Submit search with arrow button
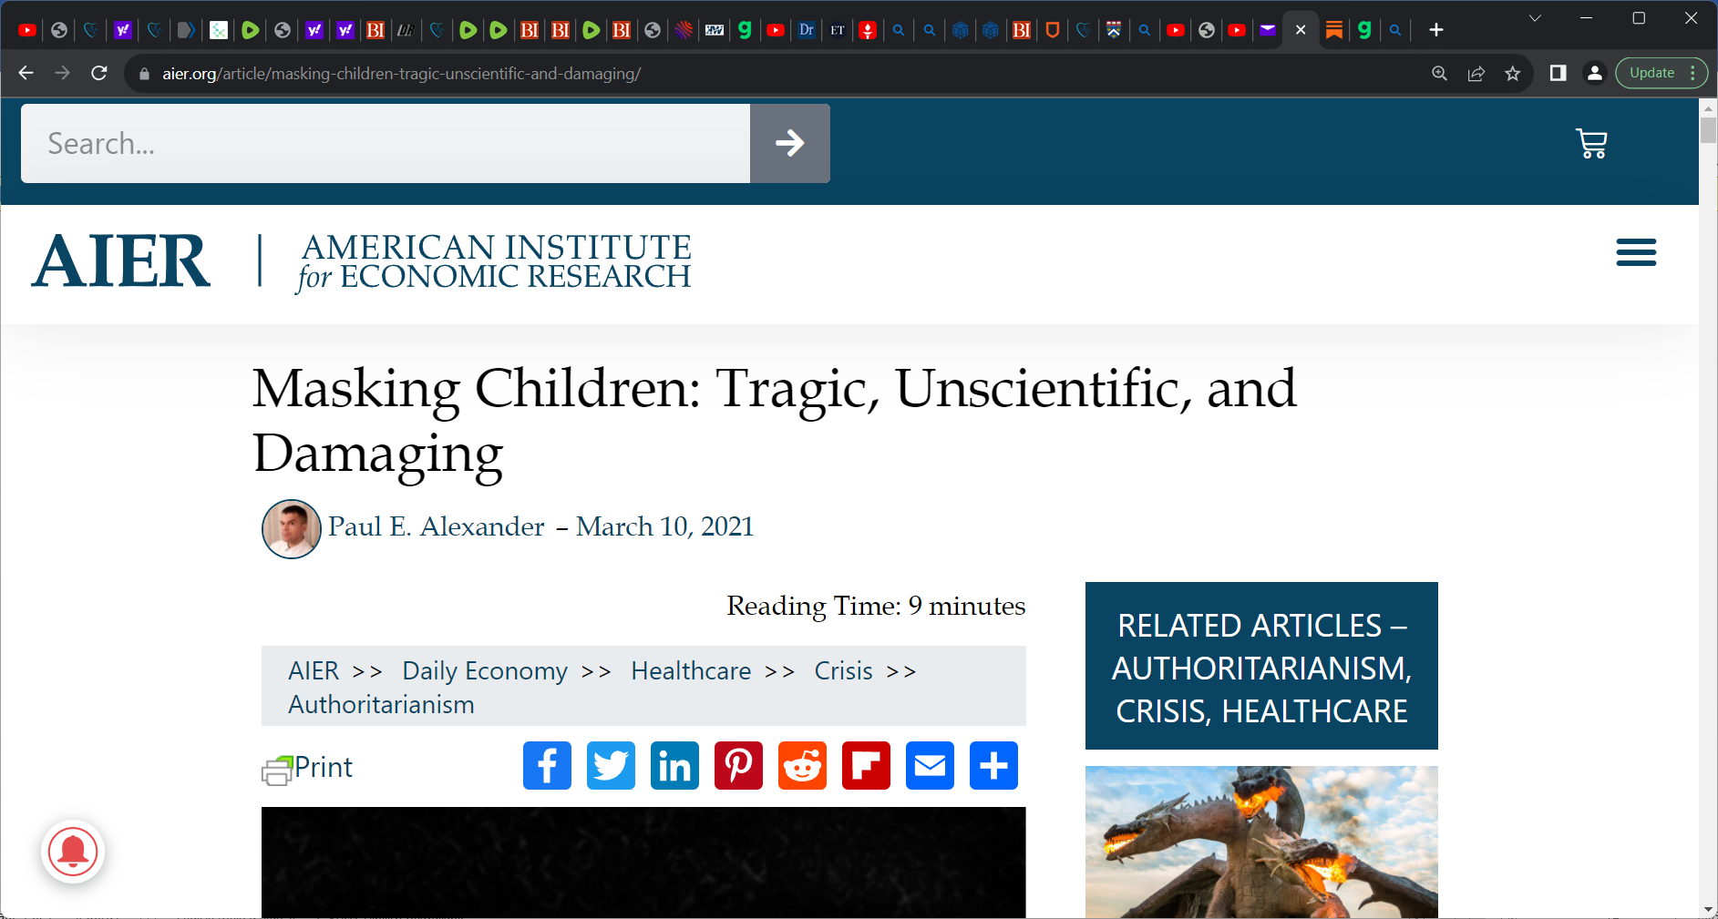The image size is (1718, 919). tap(789, 143)
